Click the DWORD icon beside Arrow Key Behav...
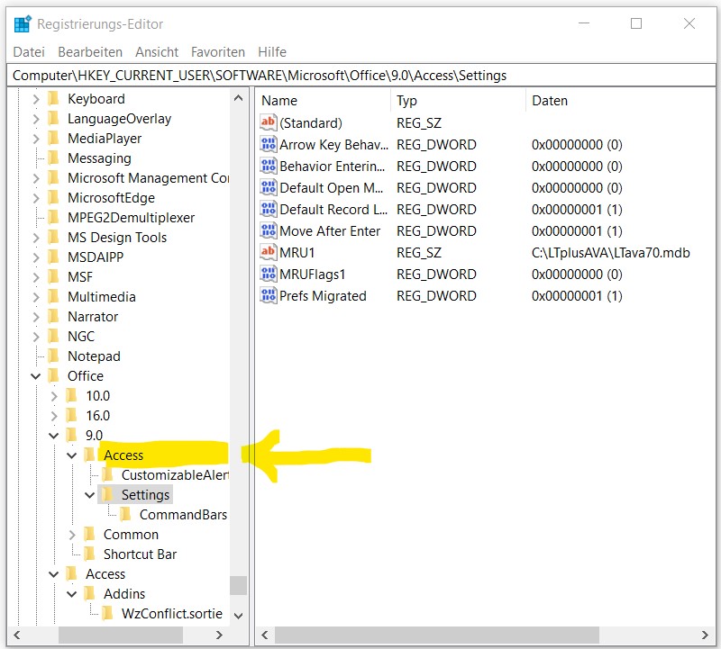The height and width of the screenshot is (649, 721). pos(268,144)
